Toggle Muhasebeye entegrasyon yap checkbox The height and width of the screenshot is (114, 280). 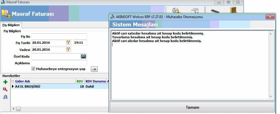[x=33, y=69]
